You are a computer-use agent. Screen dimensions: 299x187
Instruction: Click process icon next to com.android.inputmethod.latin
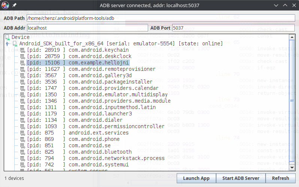(23, 108)
